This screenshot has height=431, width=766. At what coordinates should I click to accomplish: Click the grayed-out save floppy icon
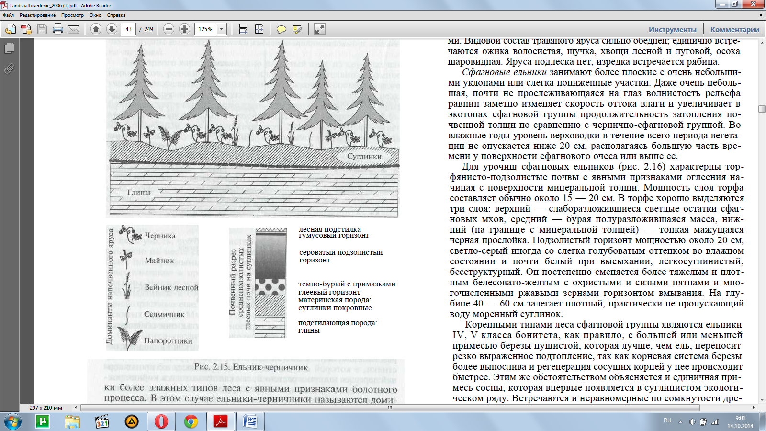[x=42, y=29]
